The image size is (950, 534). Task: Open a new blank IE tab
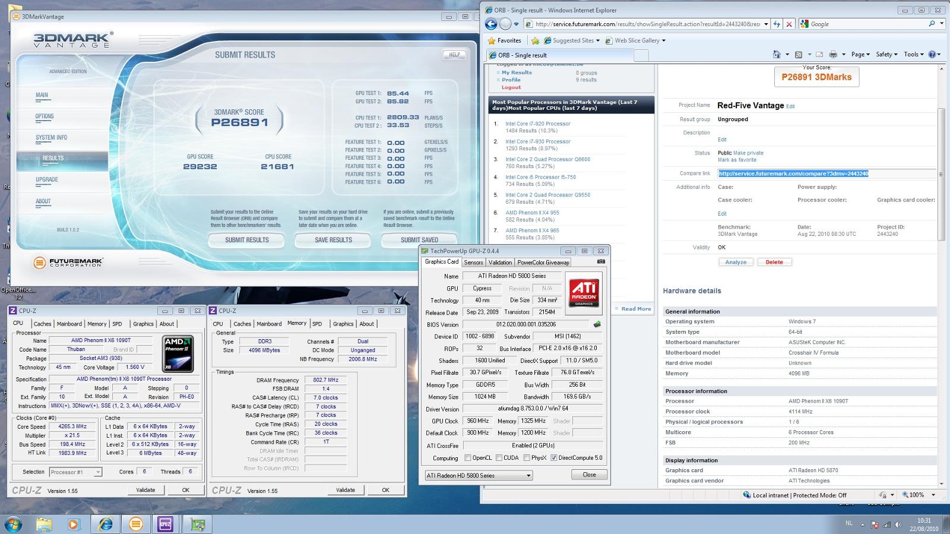pyautogui.click(x=641, y=55)
